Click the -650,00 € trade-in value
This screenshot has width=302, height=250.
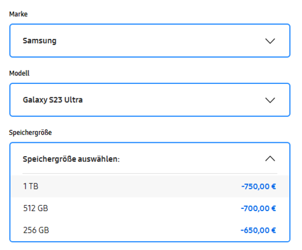tap(258, 230)
